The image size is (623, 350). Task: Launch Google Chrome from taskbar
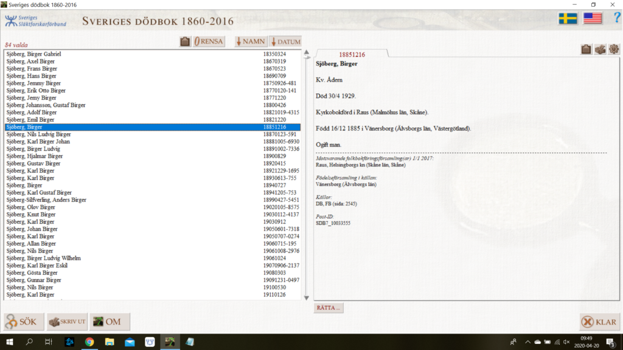tap(89, 341)
